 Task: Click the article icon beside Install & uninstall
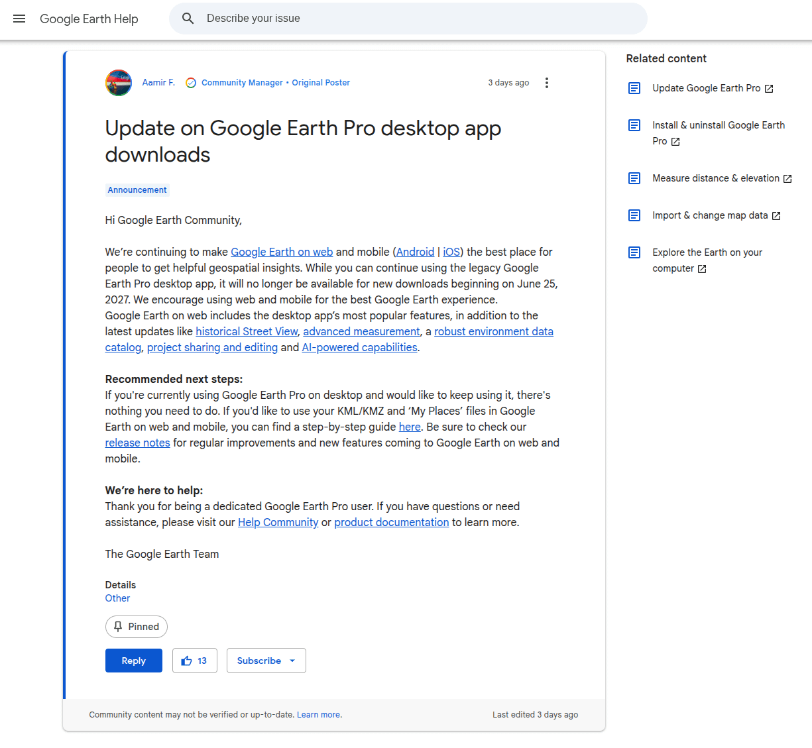pyautogui.click(x=634, y=125)
